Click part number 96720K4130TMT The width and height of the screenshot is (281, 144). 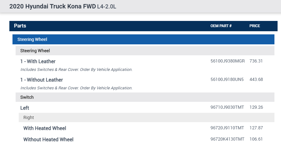pos(227,139)
